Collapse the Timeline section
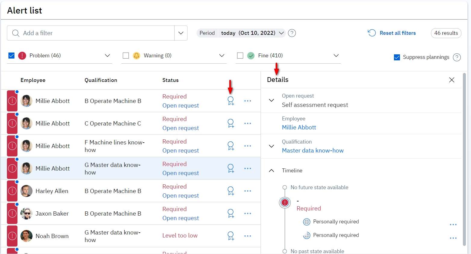471x254 pixels. tap(271, 171)
